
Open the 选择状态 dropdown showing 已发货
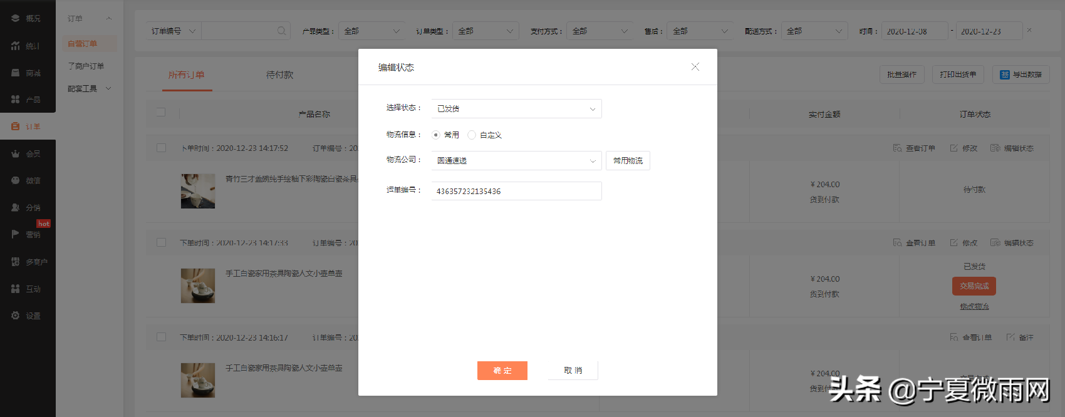(x=516, y=108)
